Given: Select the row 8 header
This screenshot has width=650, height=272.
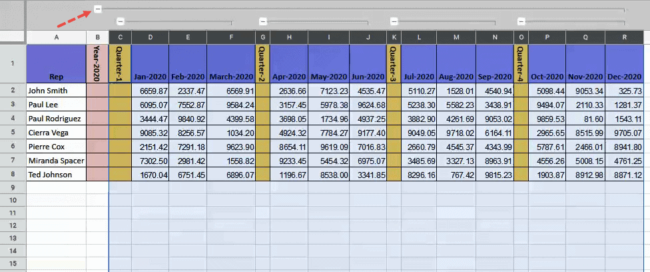Looking at the screenshot, I should click(x=13, y=174).
